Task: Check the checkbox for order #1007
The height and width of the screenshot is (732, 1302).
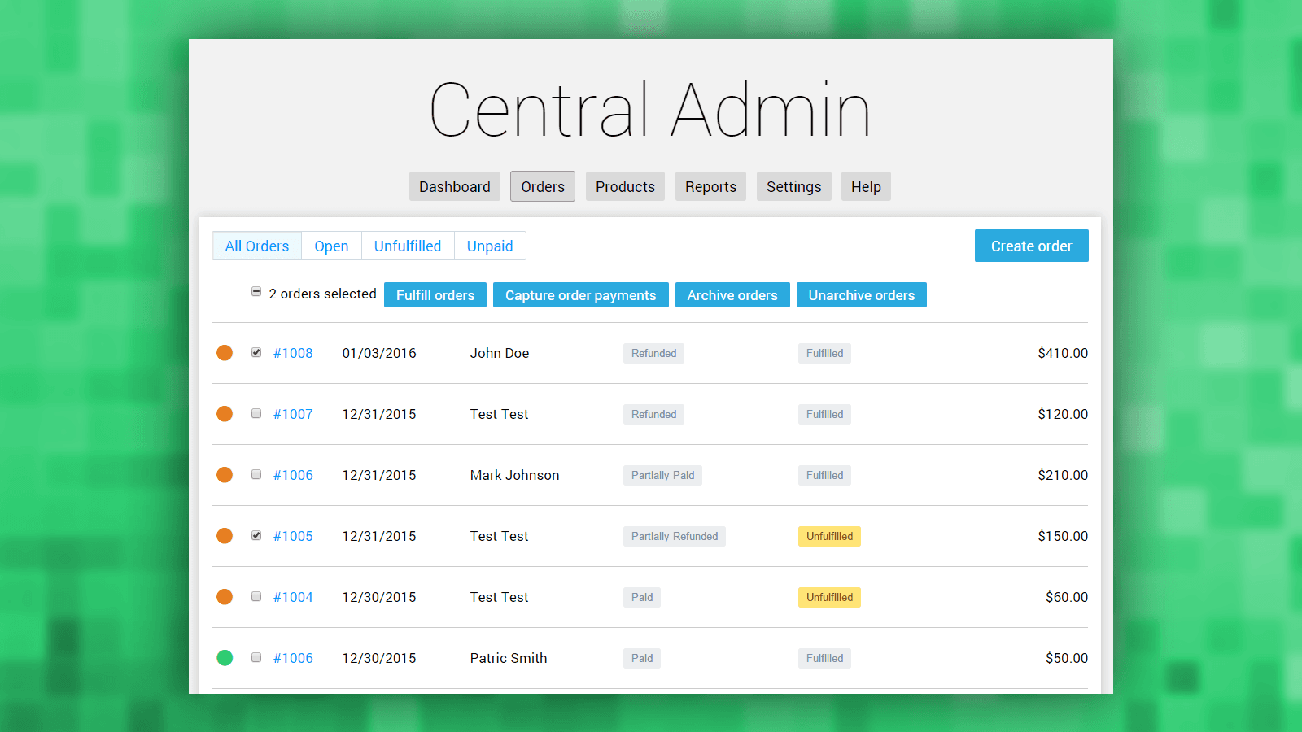Action: 256,413
